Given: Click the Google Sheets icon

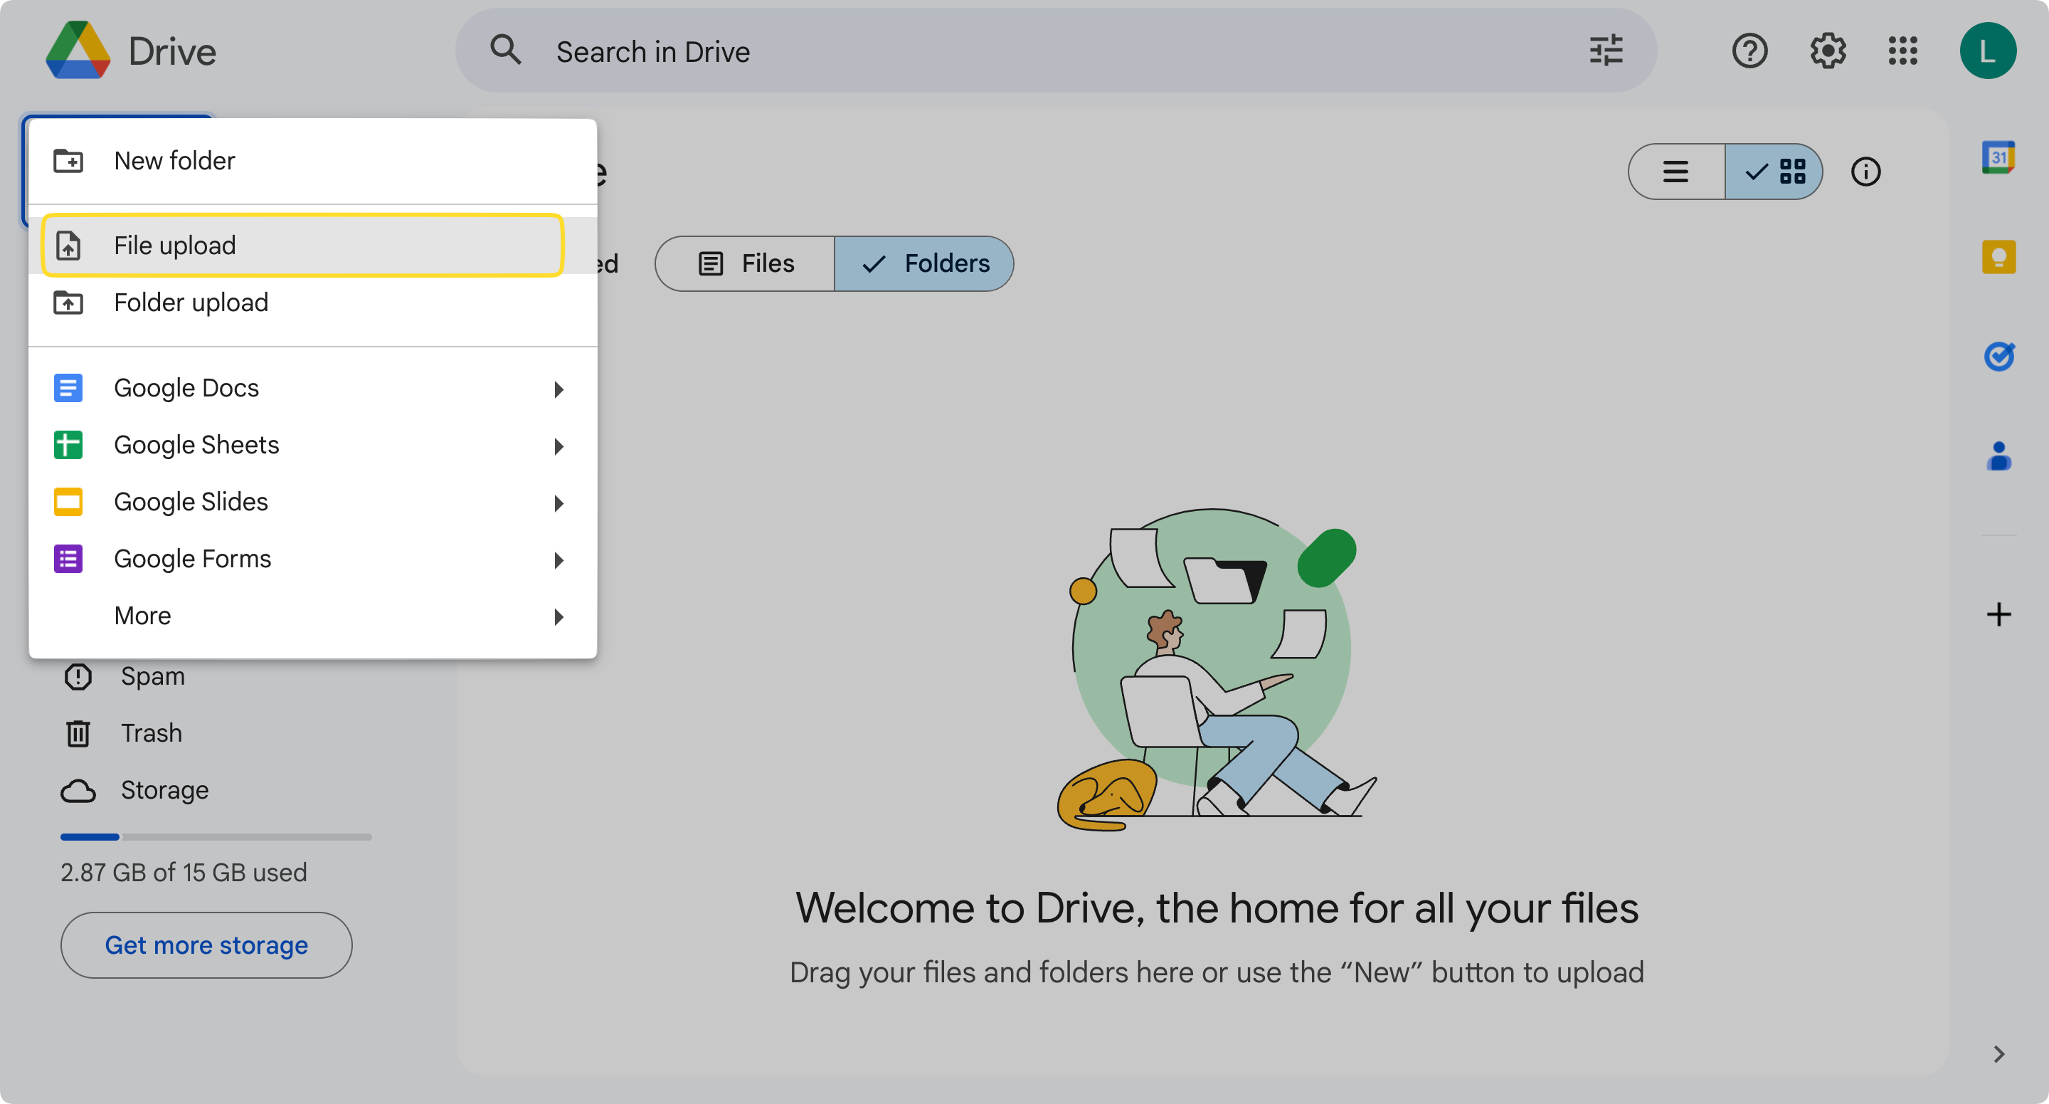Looking at the screenshot, I should (x=68, y=445).
